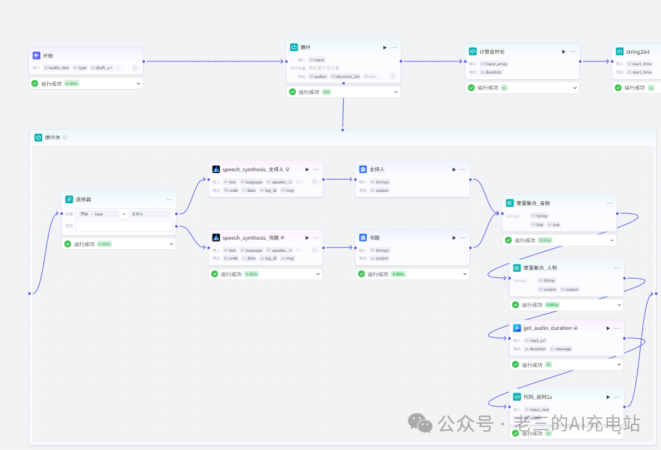Click the string2int node title
This screenshot has height=450, width=661.
[x=638, y=51]
